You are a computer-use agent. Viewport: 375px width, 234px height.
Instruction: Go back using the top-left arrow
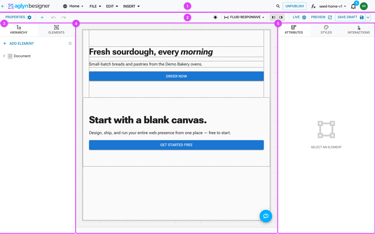click(x=3, y=6)
